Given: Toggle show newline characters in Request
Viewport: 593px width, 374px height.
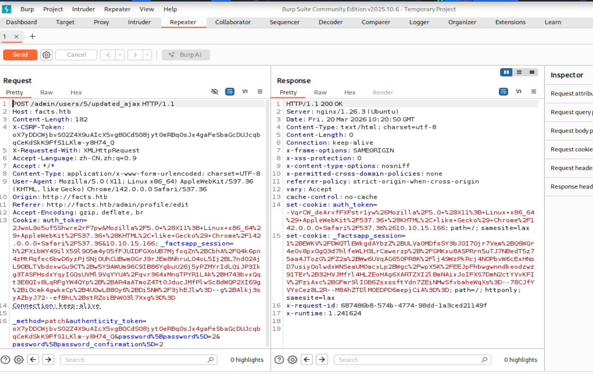Looking at the screenshot, I should (x=245, y=91).
